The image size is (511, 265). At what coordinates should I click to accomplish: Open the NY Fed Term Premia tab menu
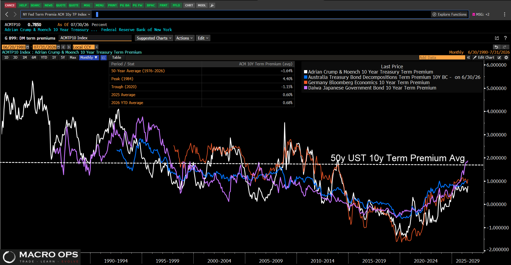[56, 14]
